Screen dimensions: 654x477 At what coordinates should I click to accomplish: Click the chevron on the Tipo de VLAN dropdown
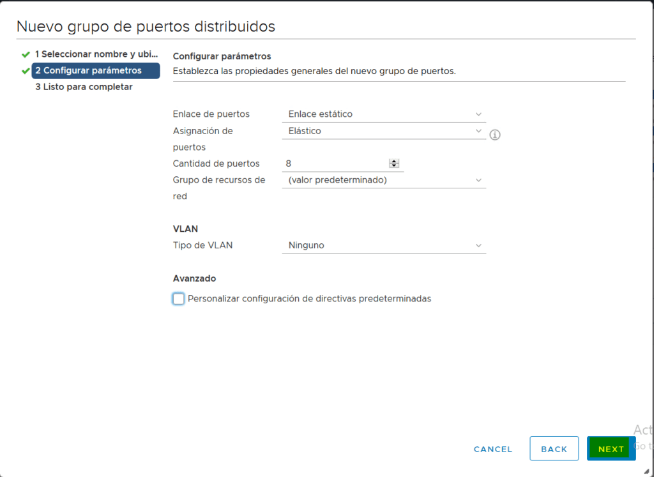click(x=478, y=245)
